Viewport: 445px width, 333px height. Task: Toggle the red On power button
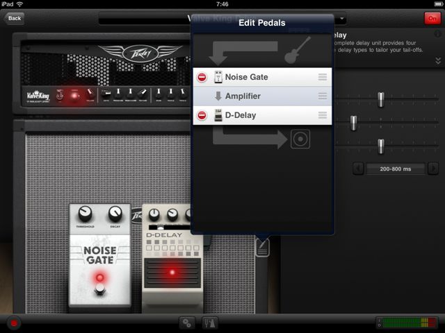(432, 19)
